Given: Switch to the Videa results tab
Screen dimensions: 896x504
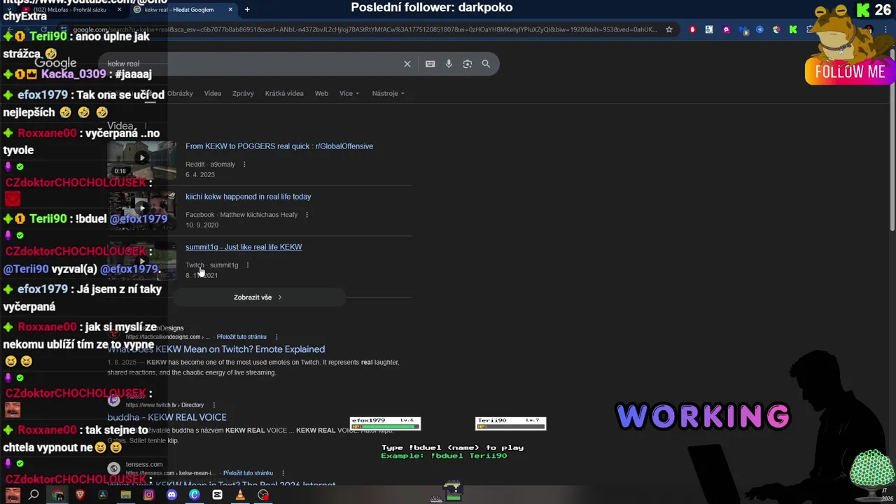Looking at the screenshot, I should pos(213,93).
